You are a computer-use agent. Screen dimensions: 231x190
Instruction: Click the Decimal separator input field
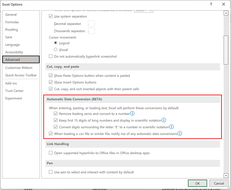click(x=91, y=24)
